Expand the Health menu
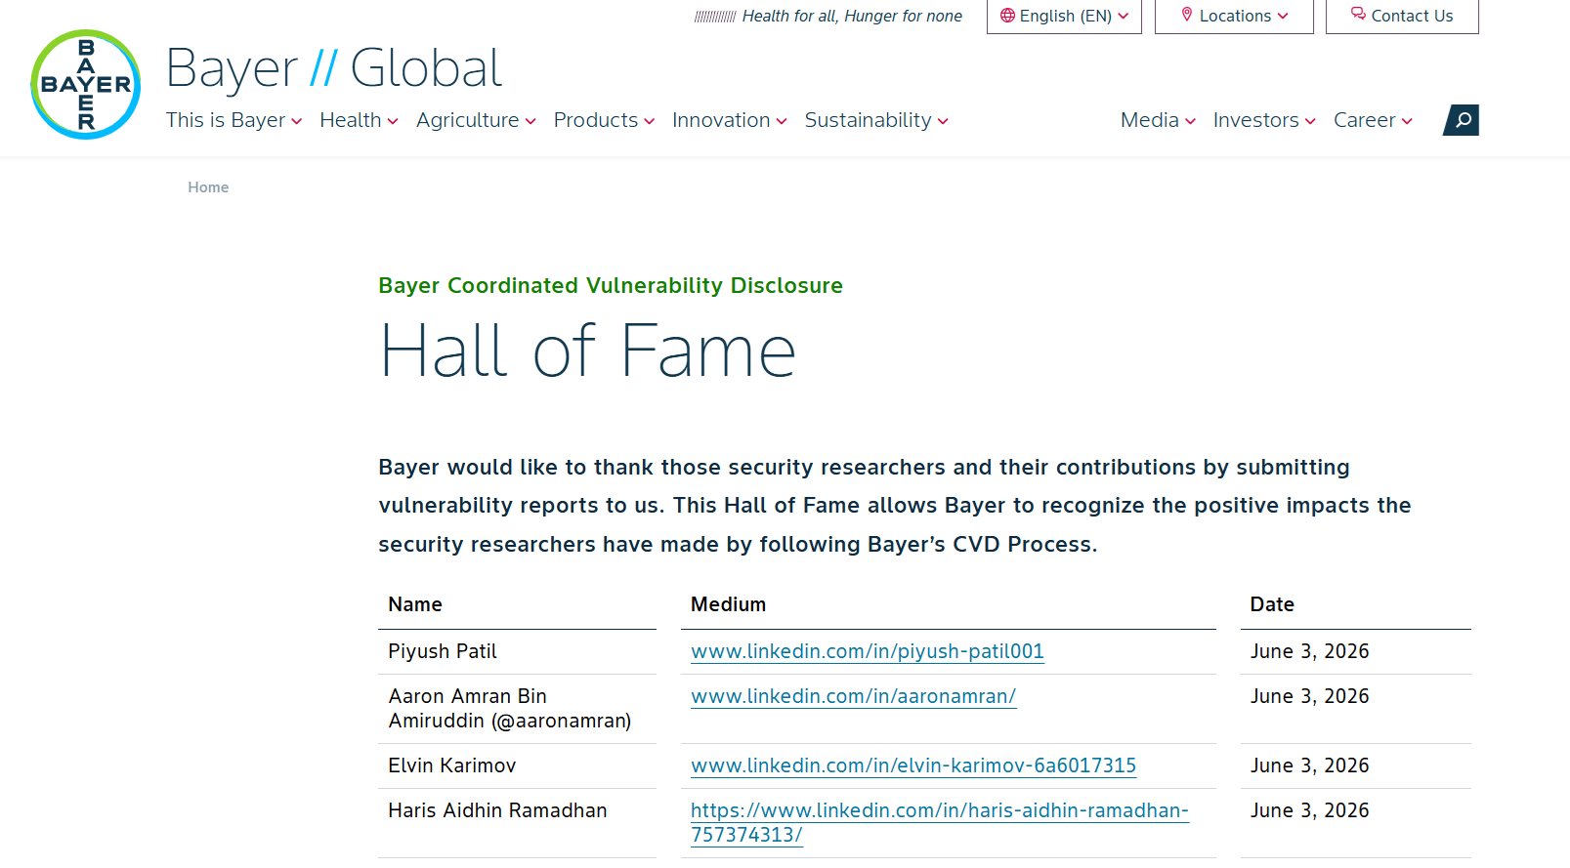This screenshot has width=1570, height=868. click(359, 120)
